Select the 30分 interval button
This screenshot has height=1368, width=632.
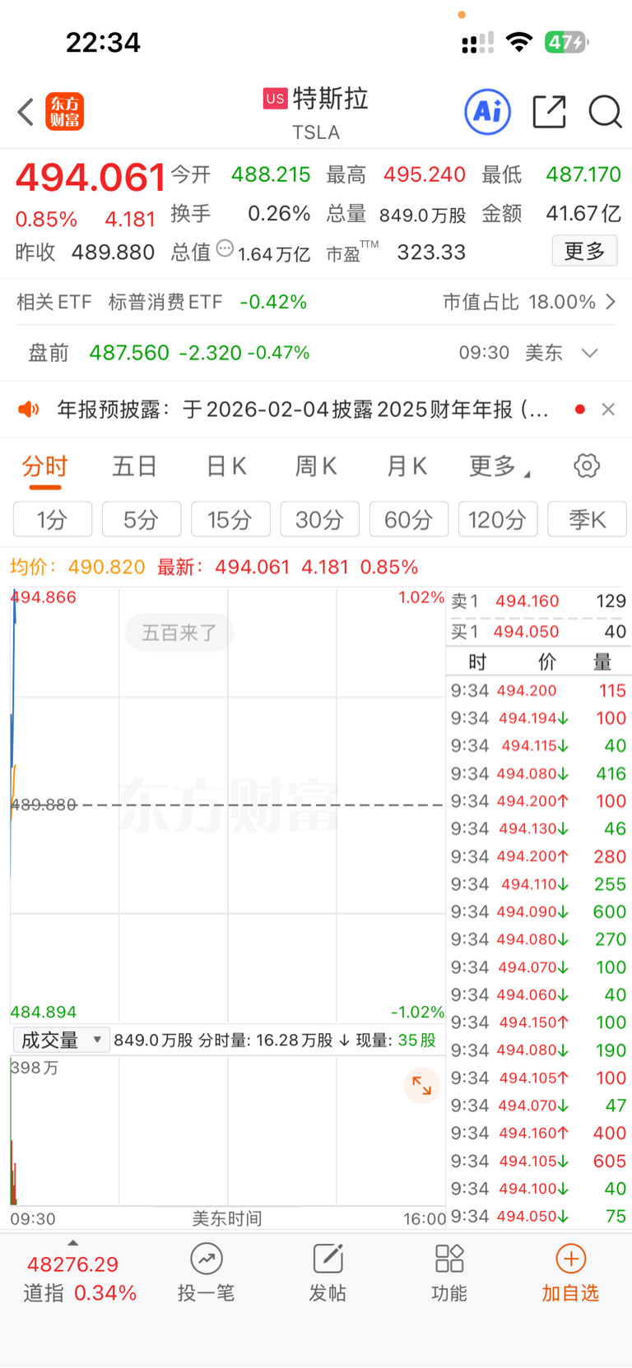[x=320, y=519]
